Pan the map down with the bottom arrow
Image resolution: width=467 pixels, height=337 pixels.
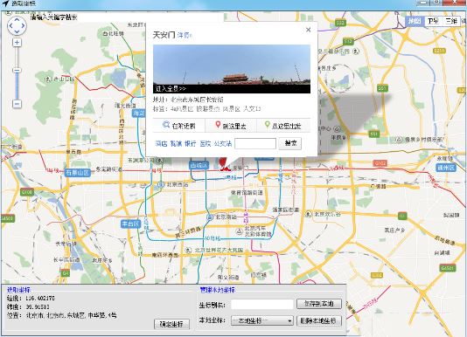[17, 31]
